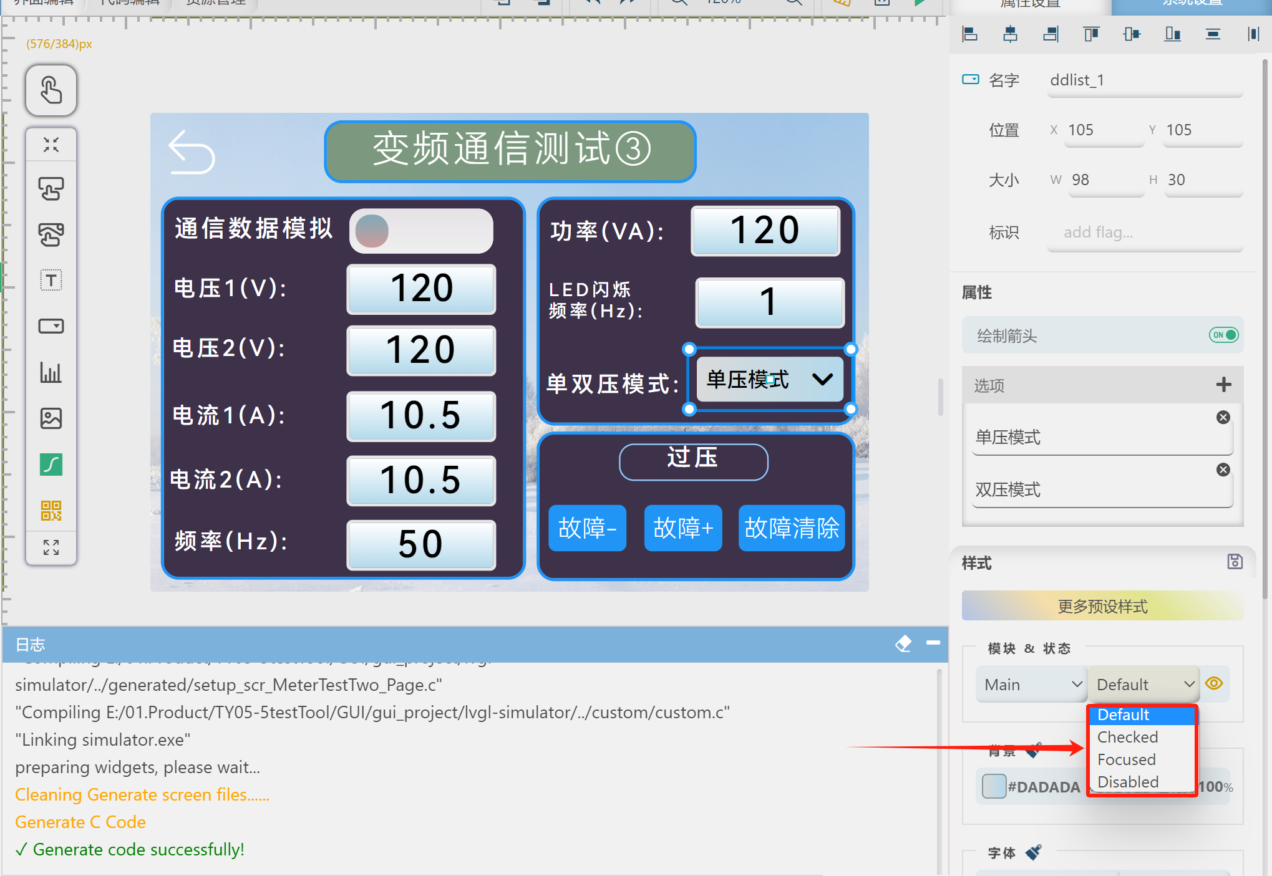The height and width of the screenshot is (876, 1272).
Task: Click the QR code widget icon
Action: [51, 511]
